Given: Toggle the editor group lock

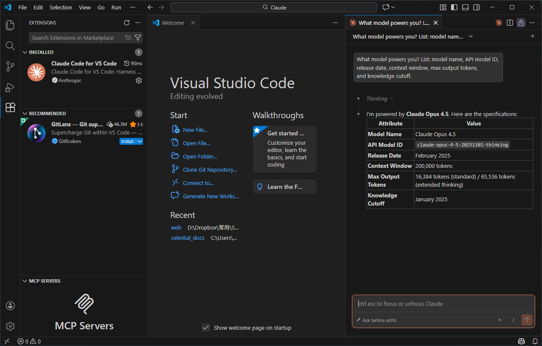Looking at the screenshot, I should pyautogui.click(x=521, y=23).
